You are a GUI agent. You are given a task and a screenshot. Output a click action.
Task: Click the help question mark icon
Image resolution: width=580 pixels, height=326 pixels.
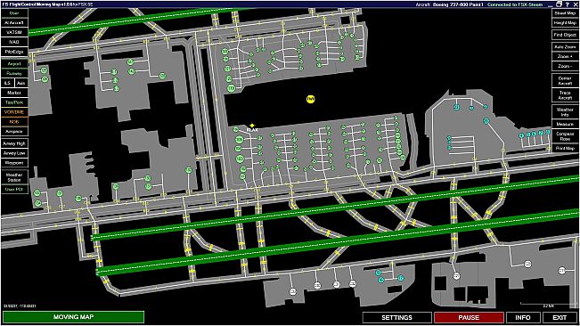567,4
